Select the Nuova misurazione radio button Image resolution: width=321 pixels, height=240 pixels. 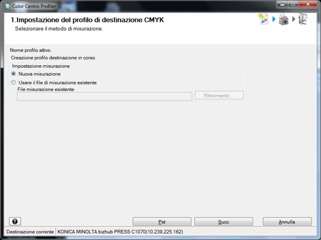[x=14, y=74]
